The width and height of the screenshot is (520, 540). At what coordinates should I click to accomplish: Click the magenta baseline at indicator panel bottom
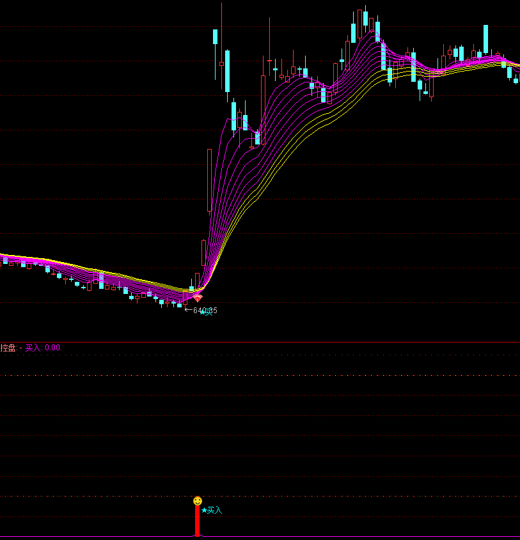point(260,536)
